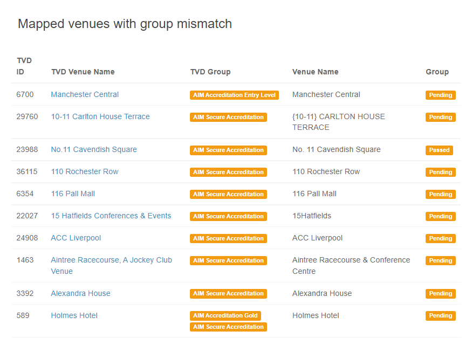
Task: Click the '15Hatfields' venue name cell
Action: (x=312, y=216)
